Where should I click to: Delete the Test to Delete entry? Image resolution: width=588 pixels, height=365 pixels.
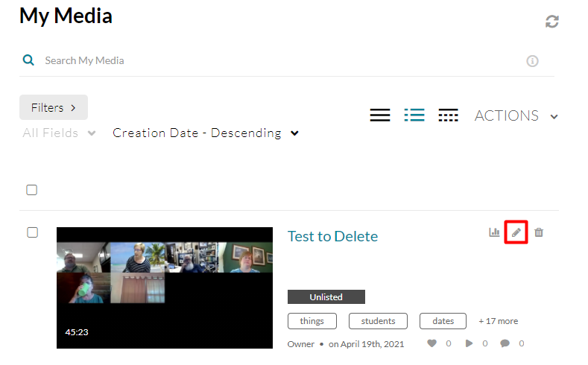pos(539,232)
